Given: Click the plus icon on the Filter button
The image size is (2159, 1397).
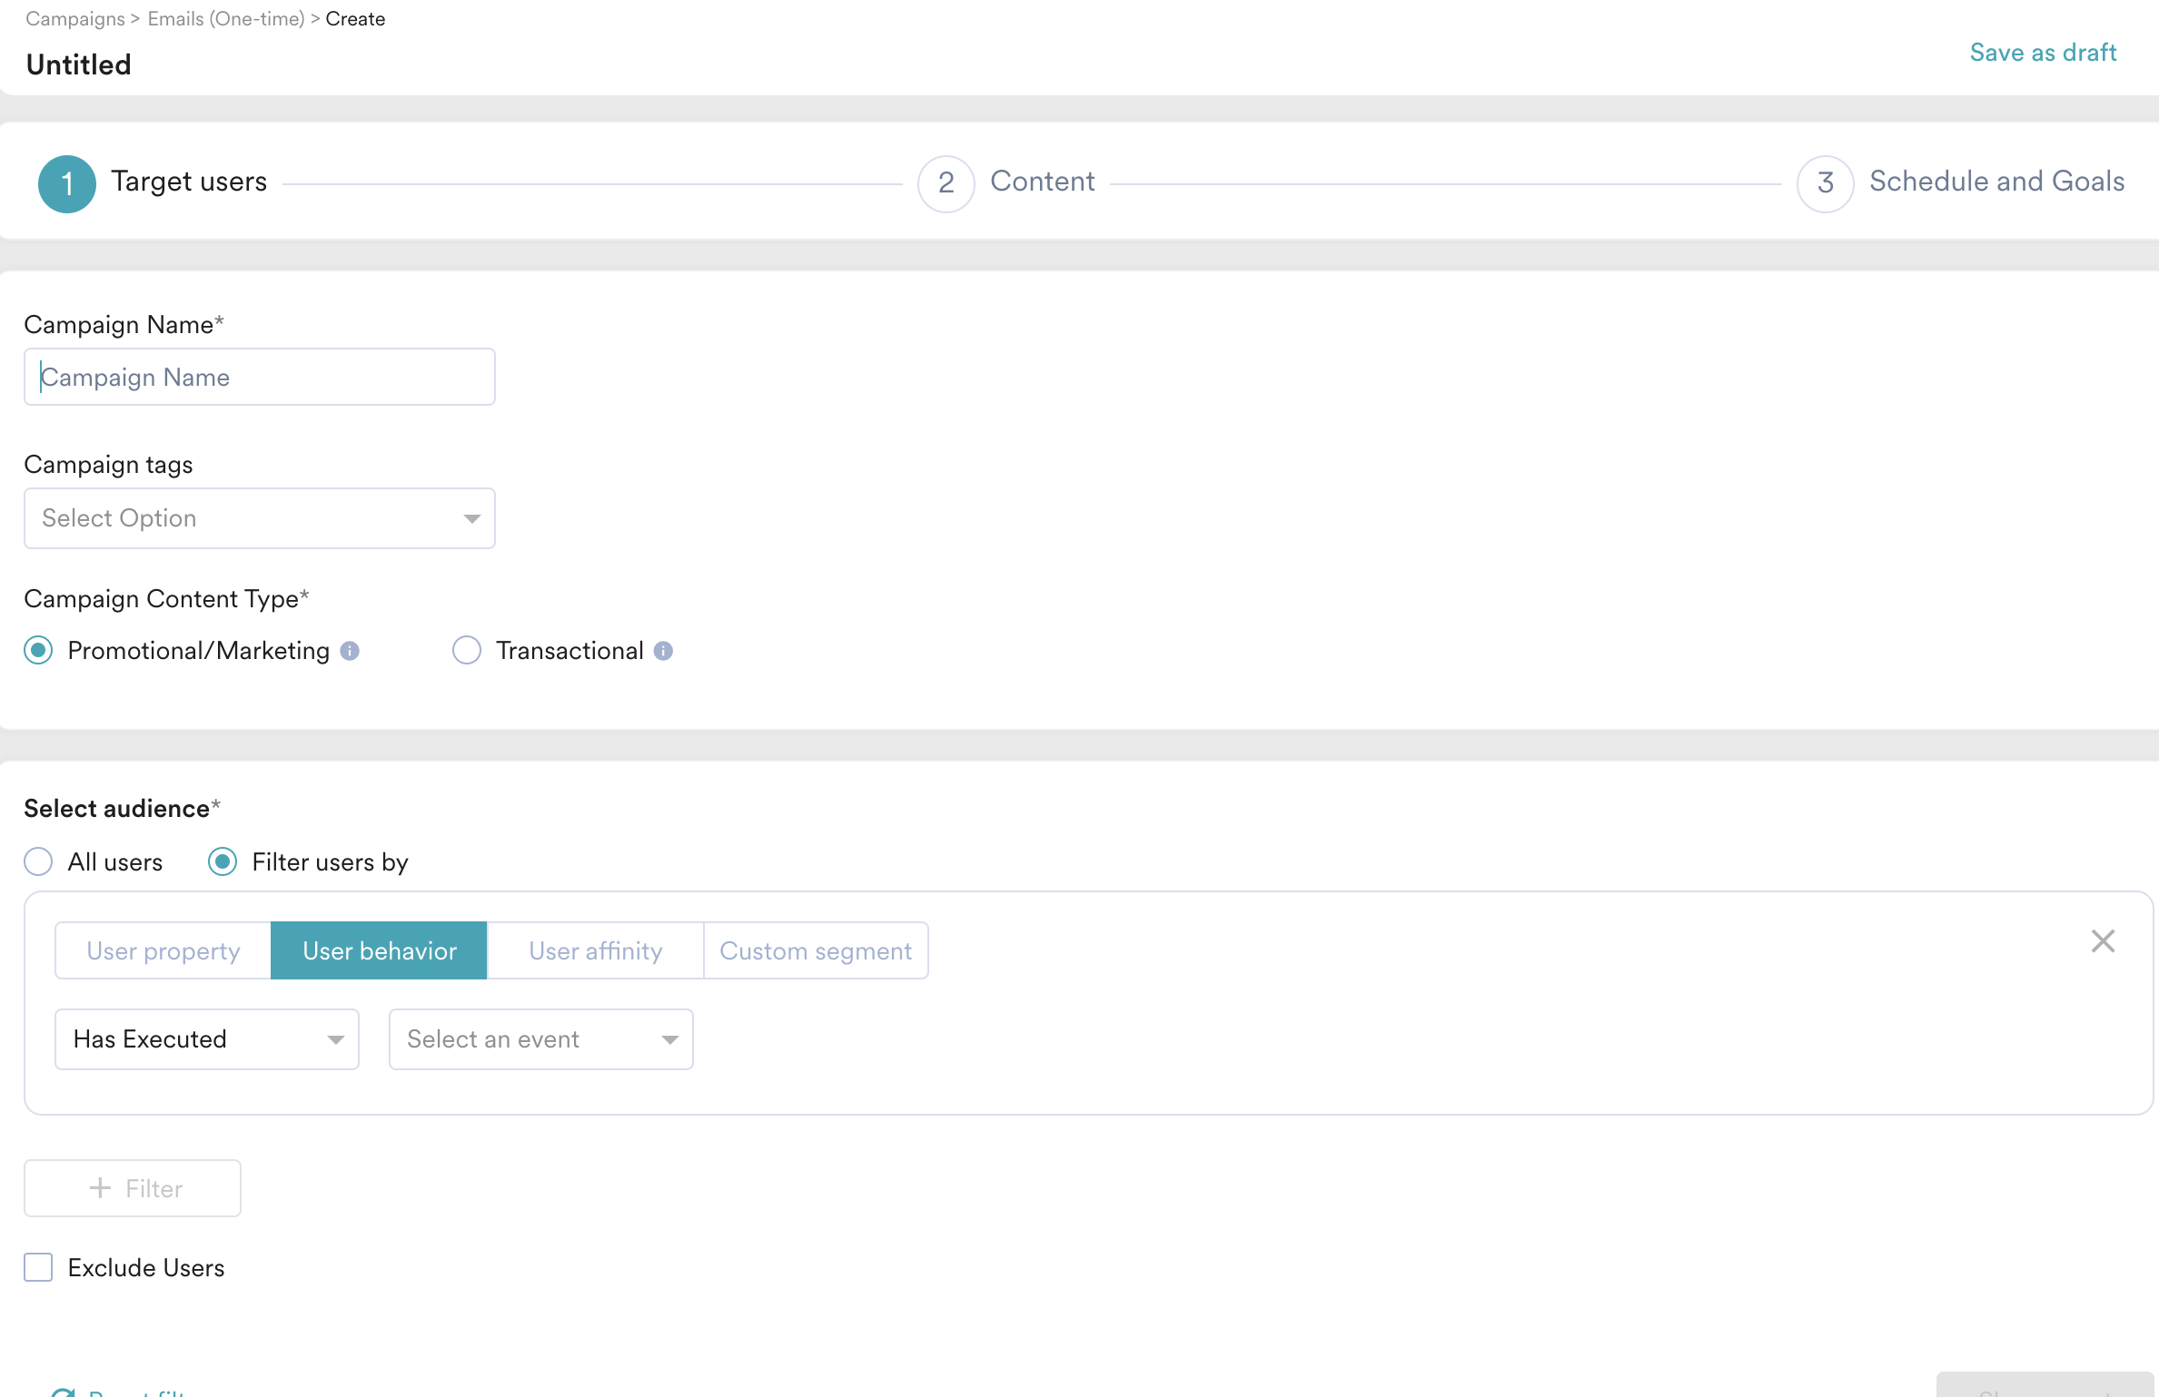Looking at the screenshot, I should [x=99, y=1187].
